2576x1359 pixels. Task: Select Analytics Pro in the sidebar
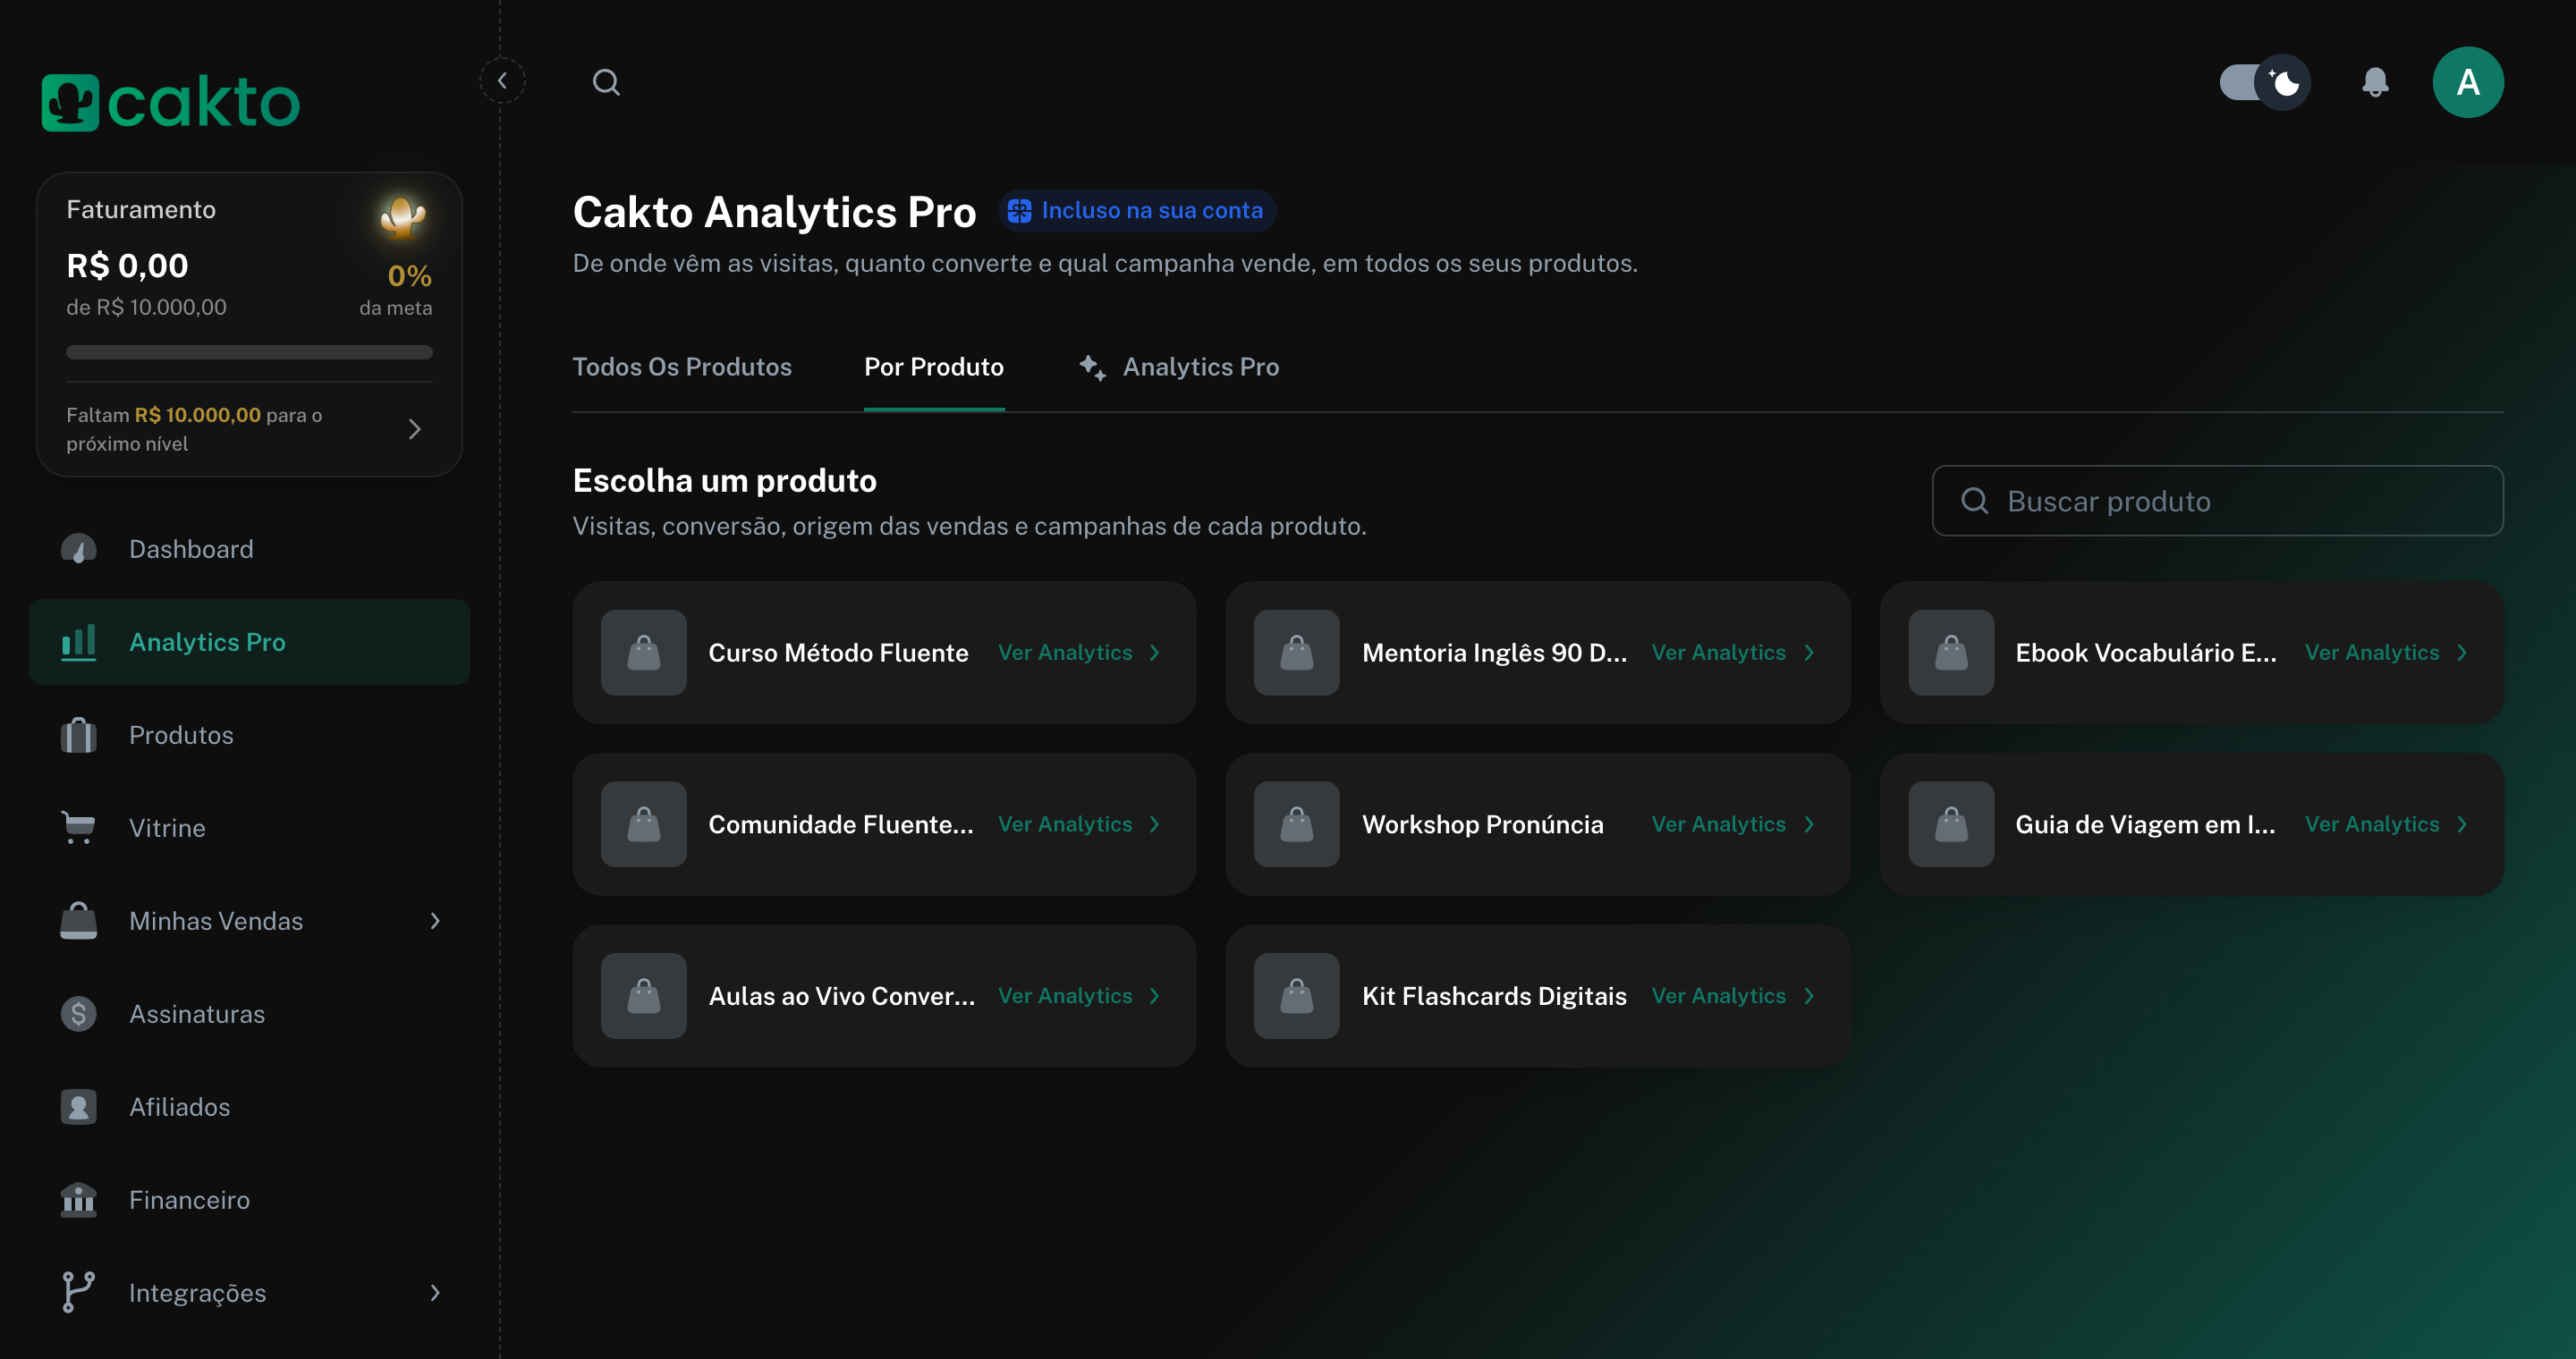[249, 642]
